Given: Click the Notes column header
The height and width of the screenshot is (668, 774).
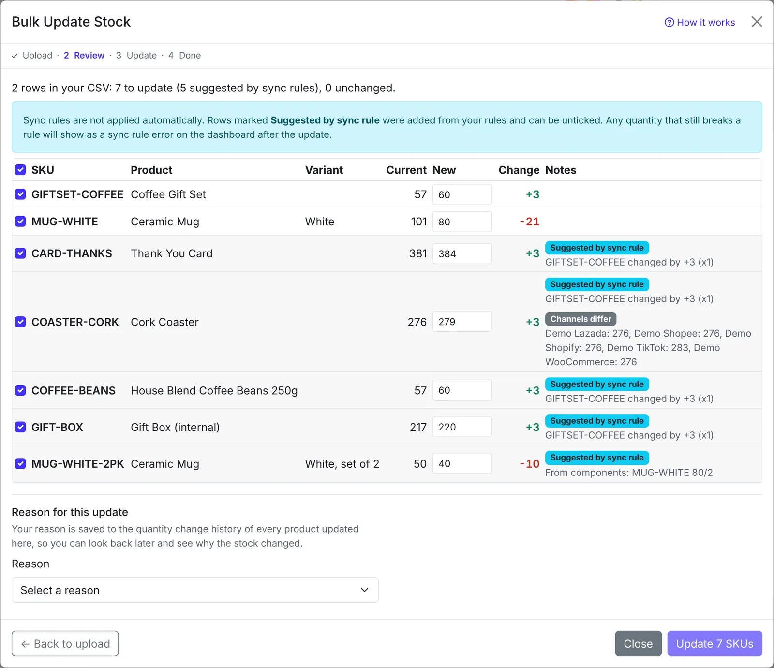Looking at the screenshot, I should 561,170.
